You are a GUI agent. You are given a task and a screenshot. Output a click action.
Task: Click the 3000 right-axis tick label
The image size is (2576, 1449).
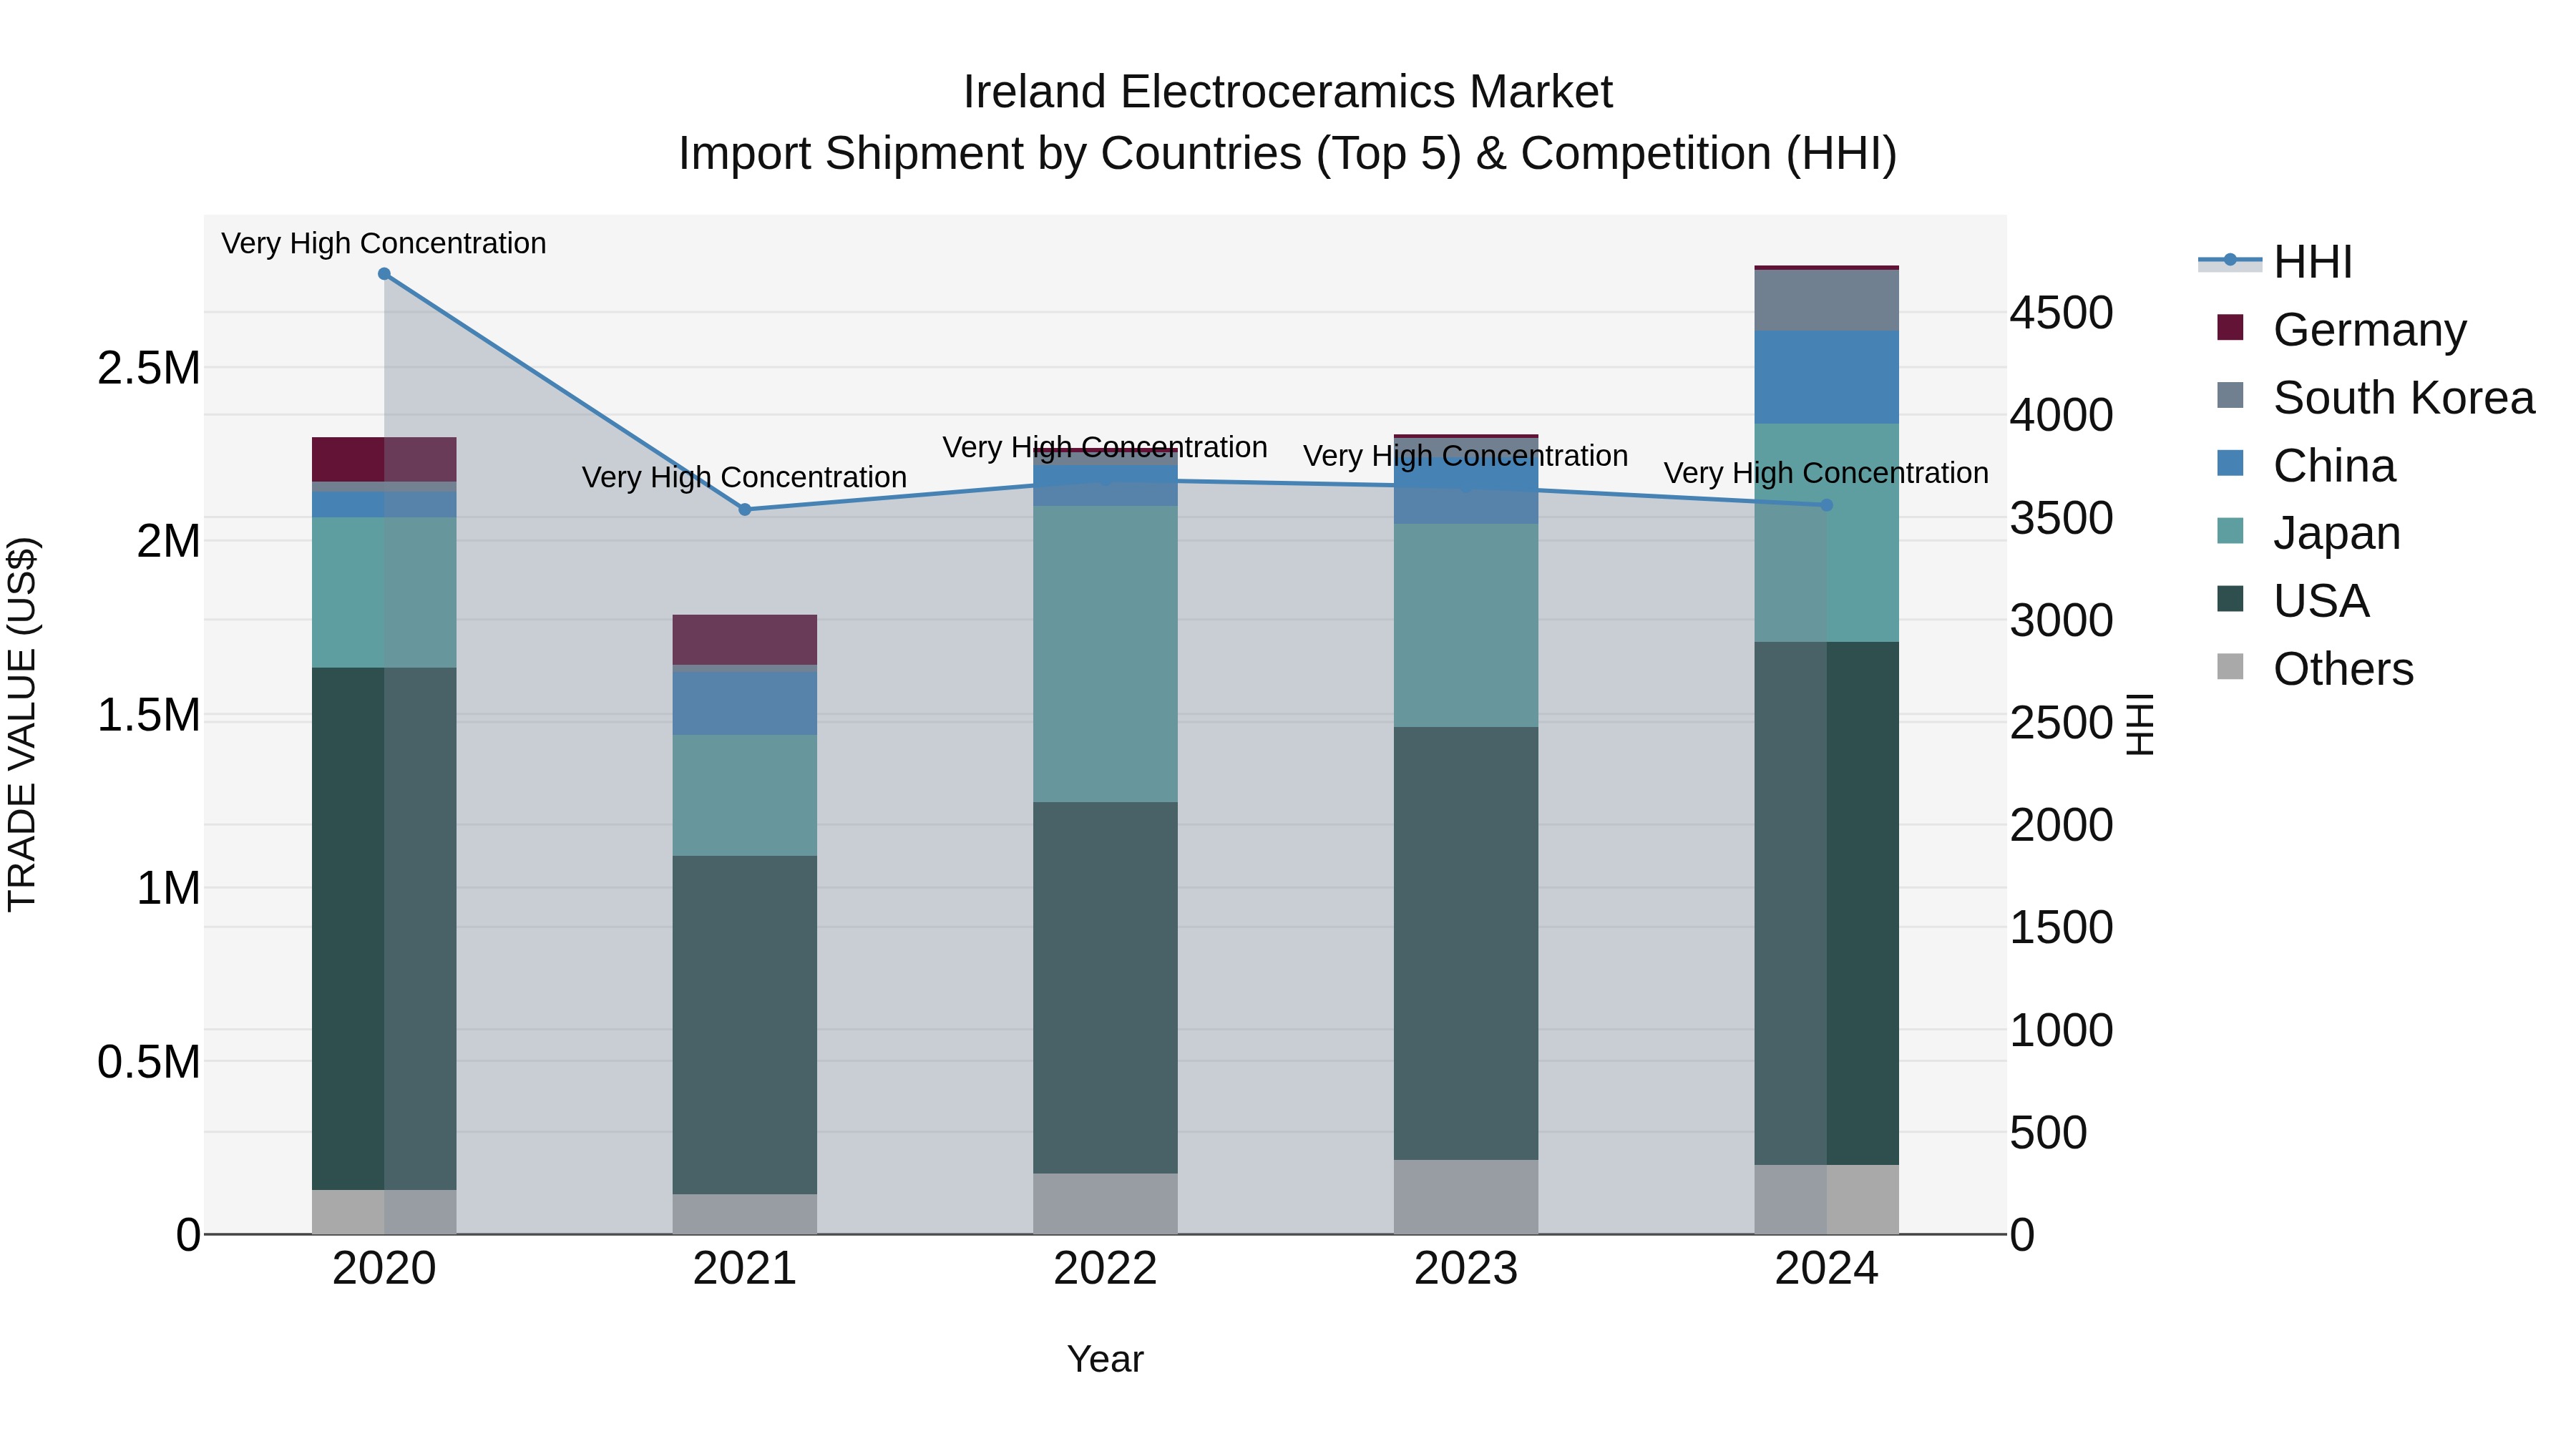click(x=2062, y=621)
